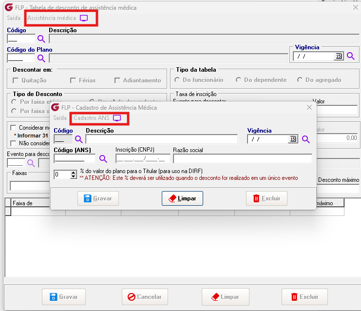This screenshot has width=361, height=311.
Task: Increase percent do valor do plano spinner
Action: click(x=74, y=172)
